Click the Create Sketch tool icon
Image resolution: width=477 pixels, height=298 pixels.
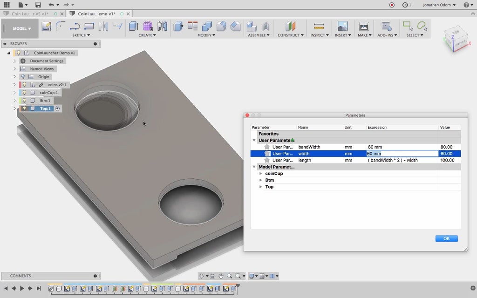(x=46, y=27)
